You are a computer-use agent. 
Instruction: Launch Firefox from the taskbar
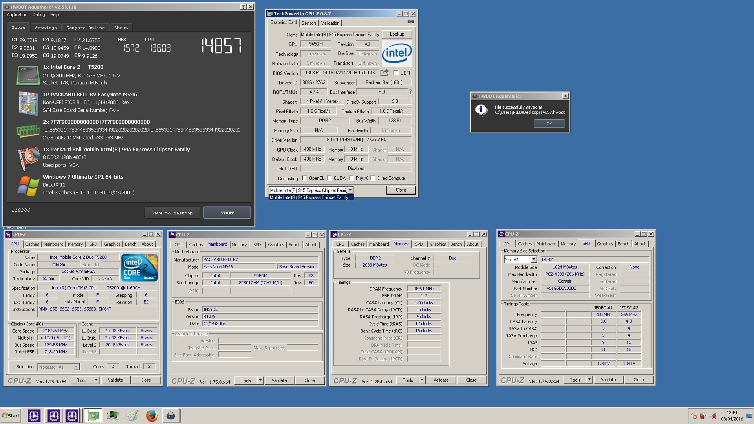point(152,416)
